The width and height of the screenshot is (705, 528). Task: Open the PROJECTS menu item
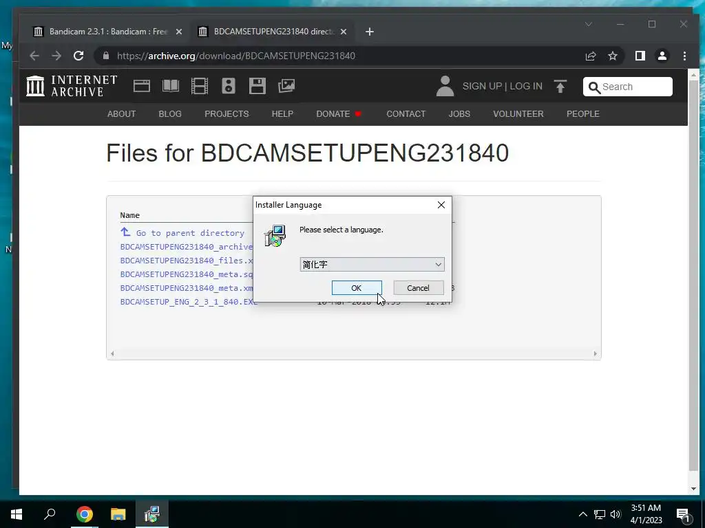click(227, 114)
